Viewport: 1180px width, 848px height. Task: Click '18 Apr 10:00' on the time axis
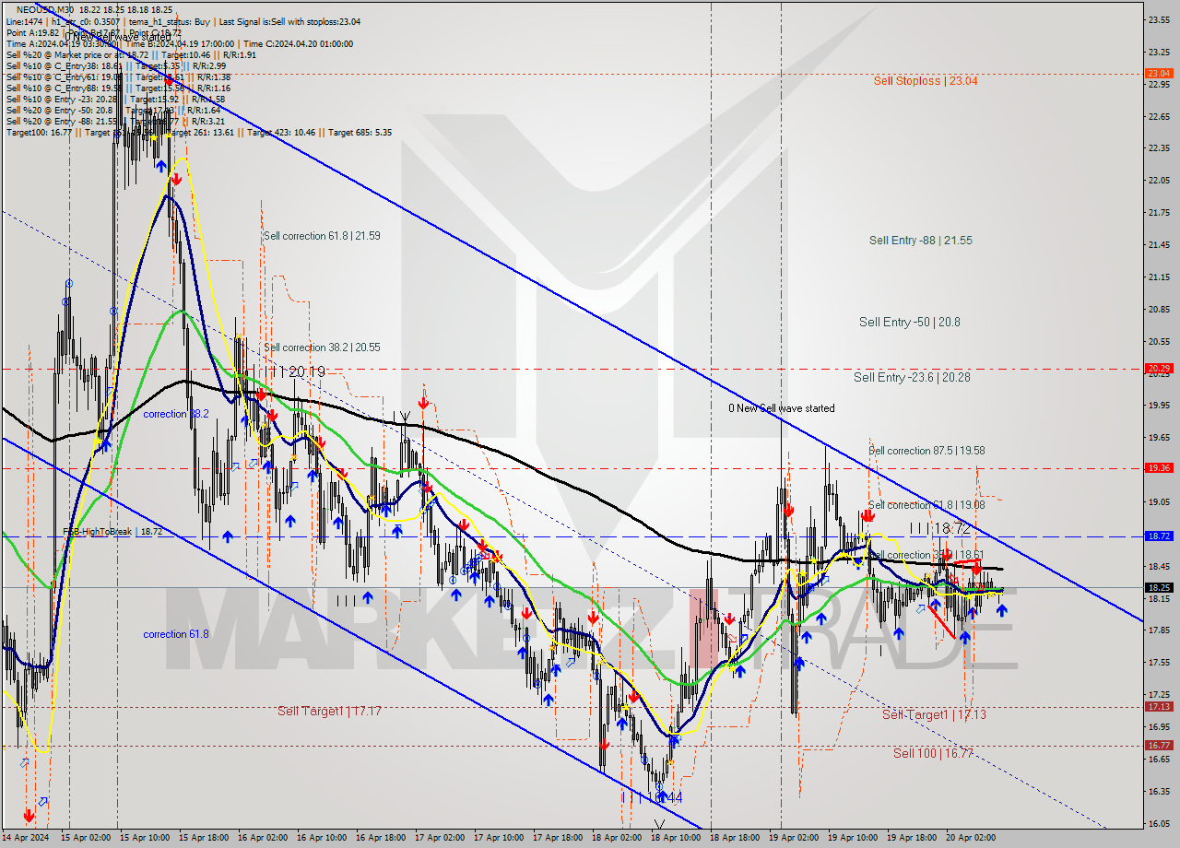(x=675, y=838)
